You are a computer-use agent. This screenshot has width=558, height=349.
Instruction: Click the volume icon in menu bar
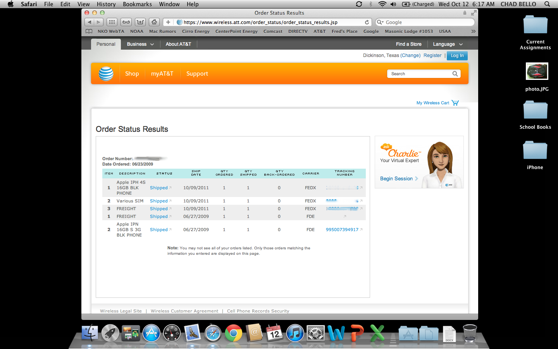pos(393,4)
